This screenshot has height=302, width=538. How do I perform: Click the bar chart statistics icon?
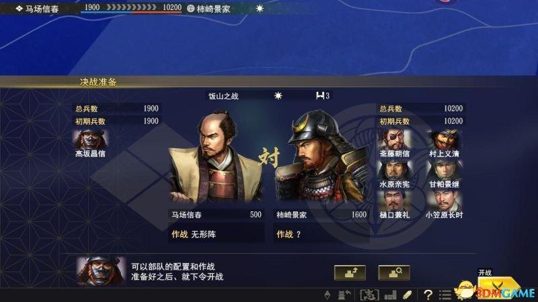(390, 295)
